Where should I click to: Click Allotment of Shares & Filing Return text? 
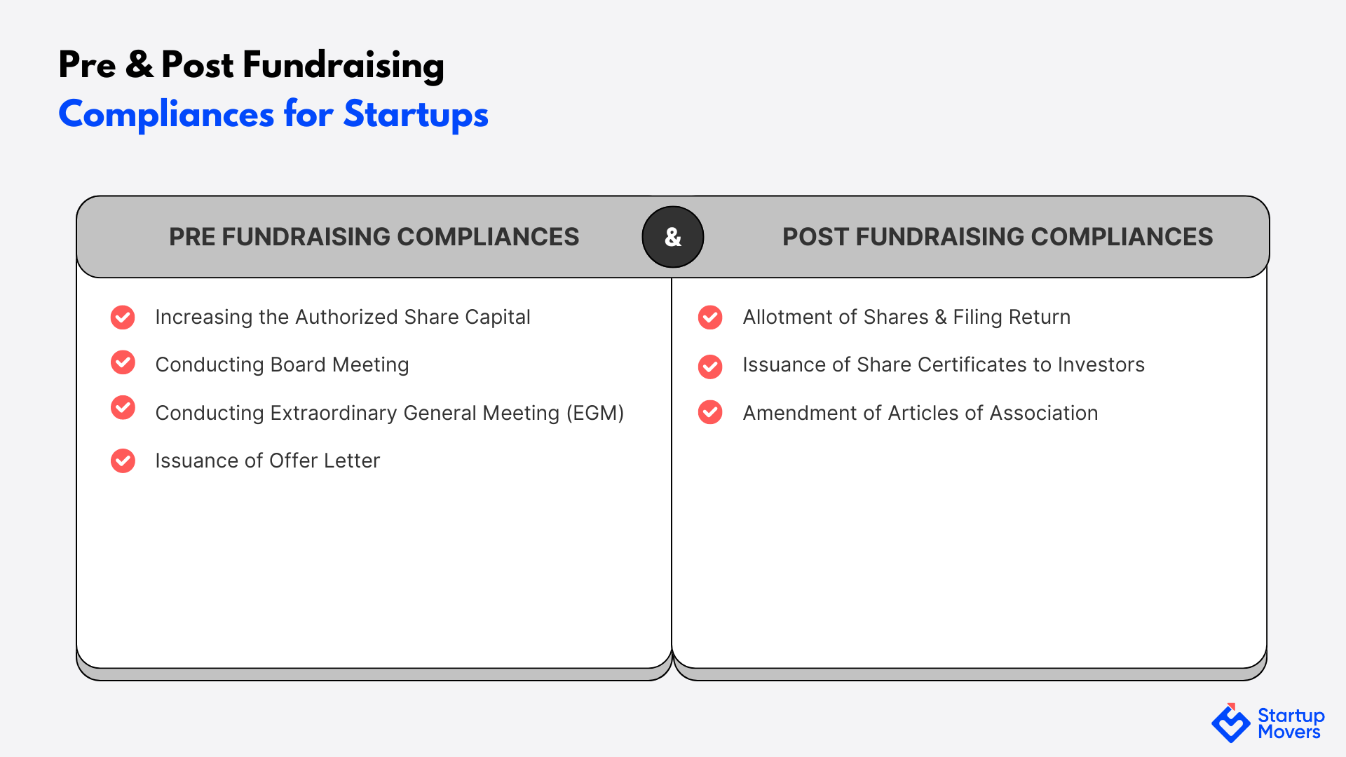click(906, 317)
